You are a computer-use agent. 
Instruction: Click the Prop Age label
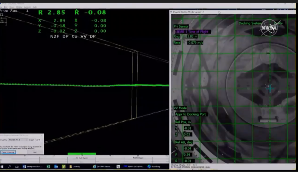click(x=8, y=11)
